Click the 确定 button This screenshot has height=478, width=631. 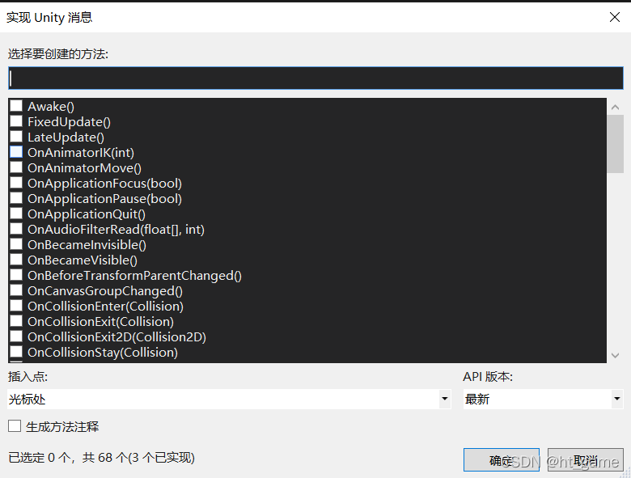[x=501, y=459]
